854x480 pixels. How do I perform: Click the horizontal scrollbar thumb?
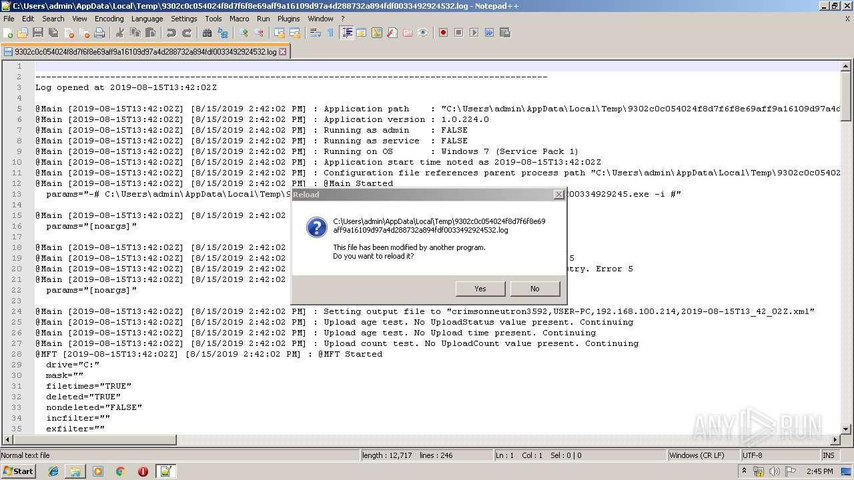coord(95,440)
